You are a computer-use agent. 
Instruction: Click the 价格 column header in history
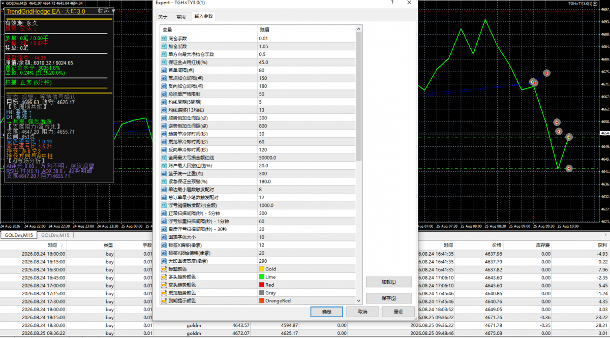click(x=497, y=245)
